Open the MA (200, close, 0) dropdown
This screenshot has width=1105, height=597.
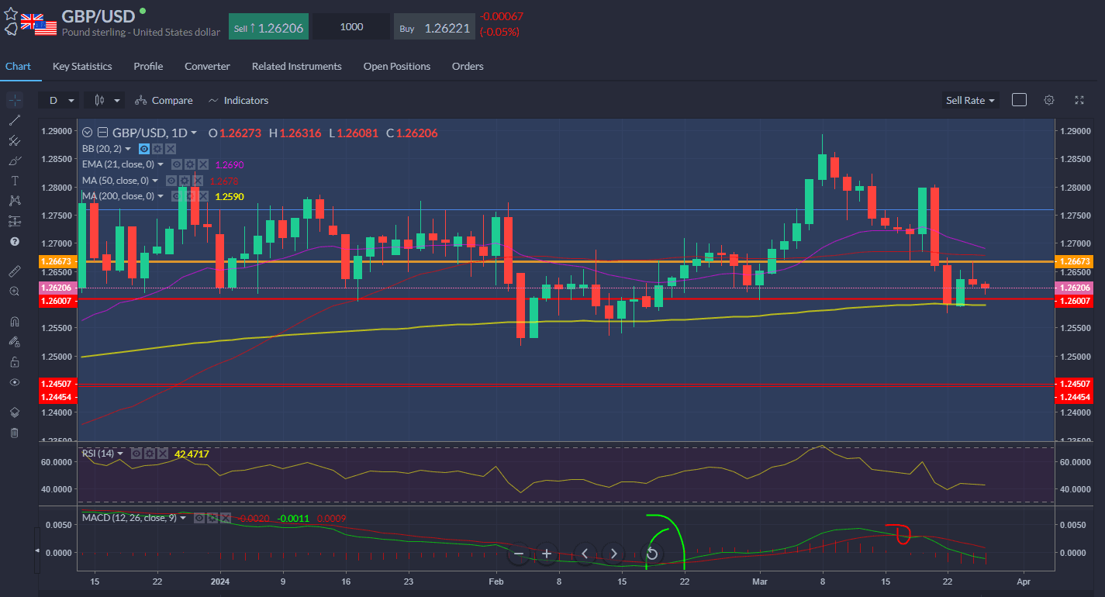pos(161,196)
